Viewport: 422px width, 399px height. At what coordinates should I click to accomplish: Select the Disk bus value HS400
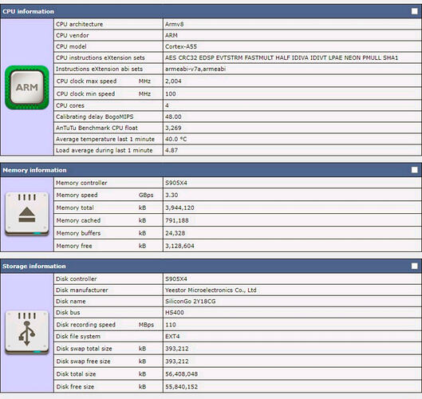click(x=175, y=313)
